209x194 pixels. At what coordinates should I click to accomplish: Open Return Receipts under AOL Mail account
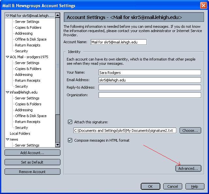coord(28,80)
